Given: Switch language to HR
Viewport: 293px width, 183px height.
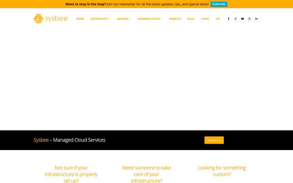Looking at the screenshot, I should coord(217,19).
